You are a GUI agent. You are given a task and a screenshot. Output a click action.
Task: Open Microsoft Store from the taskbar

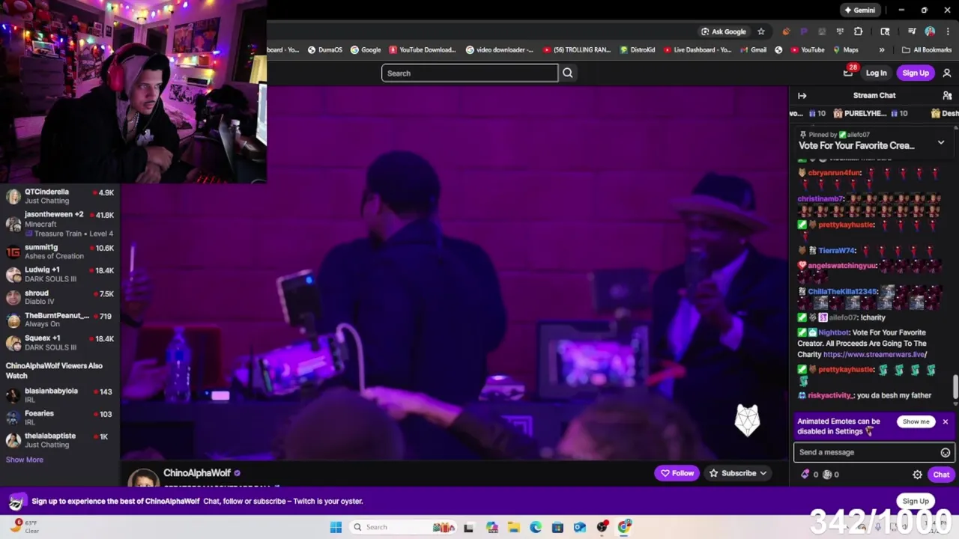tap(557, 527)
